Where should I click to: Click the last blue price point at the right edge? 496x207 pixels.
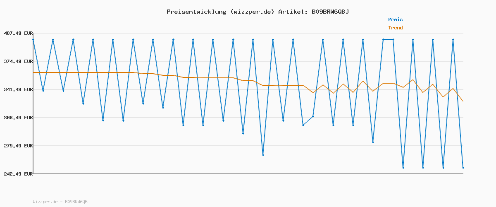tap(463, 168)
